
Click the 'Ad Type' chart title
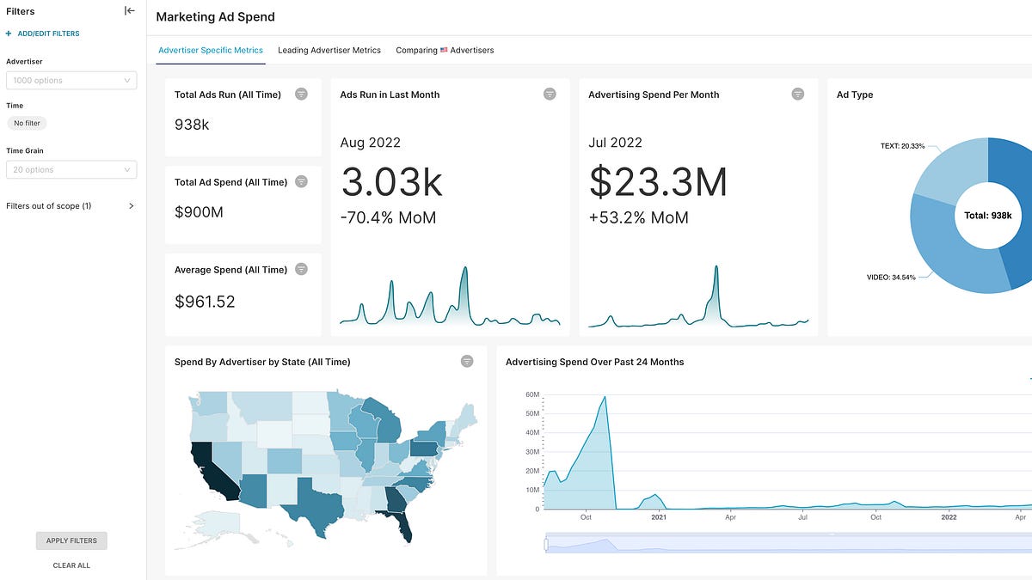855,95
